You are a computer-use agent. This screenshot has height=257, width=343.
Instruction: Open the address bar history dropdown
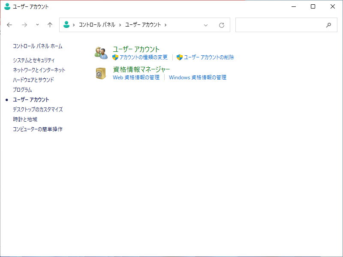pyautogui.click(x=206, y=25)
